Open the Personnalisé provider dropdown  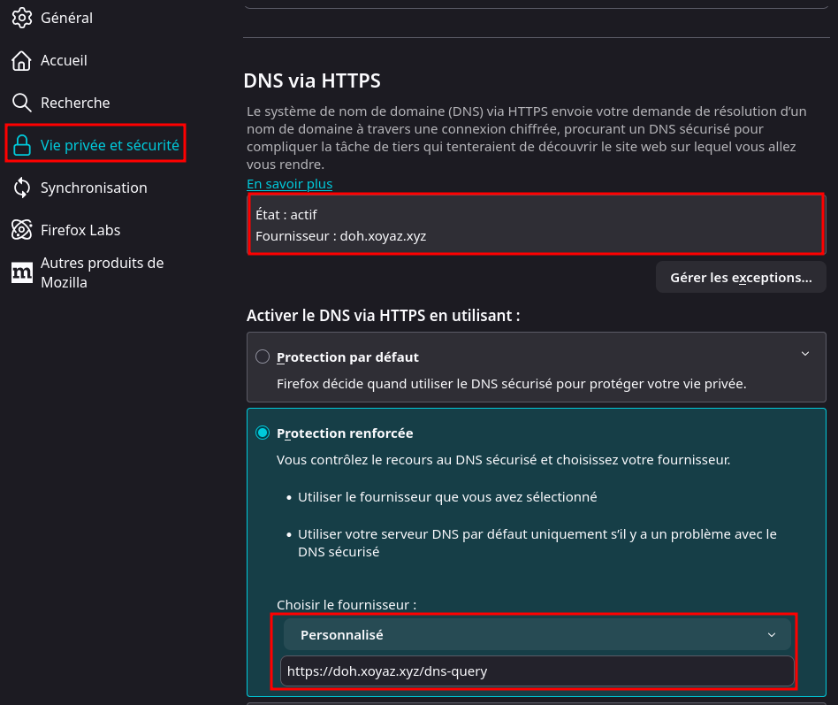click(x=537, y=635)
